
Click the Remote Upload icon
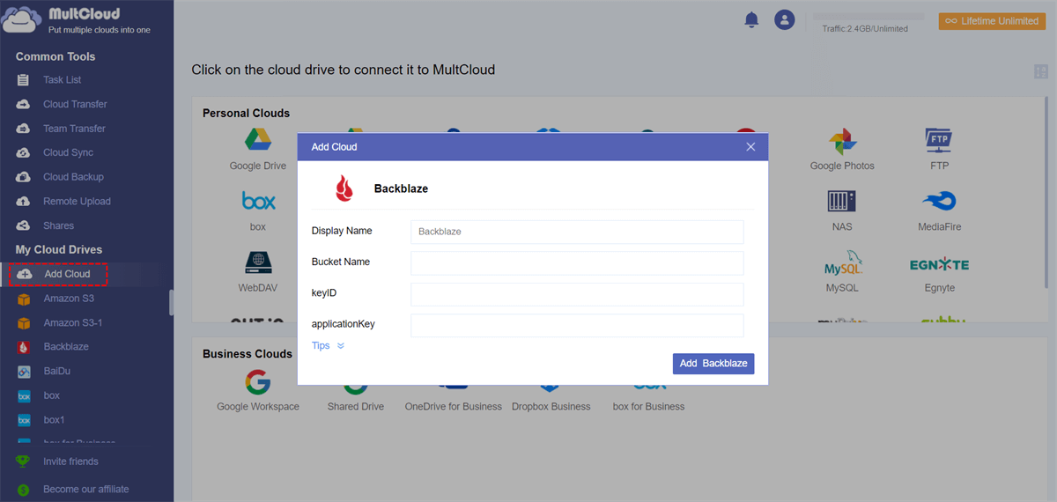24,202
